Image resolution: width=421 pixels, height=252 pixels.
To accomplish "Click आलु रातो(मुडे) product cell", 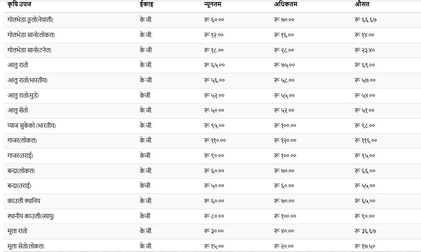I will coord(23,95).
